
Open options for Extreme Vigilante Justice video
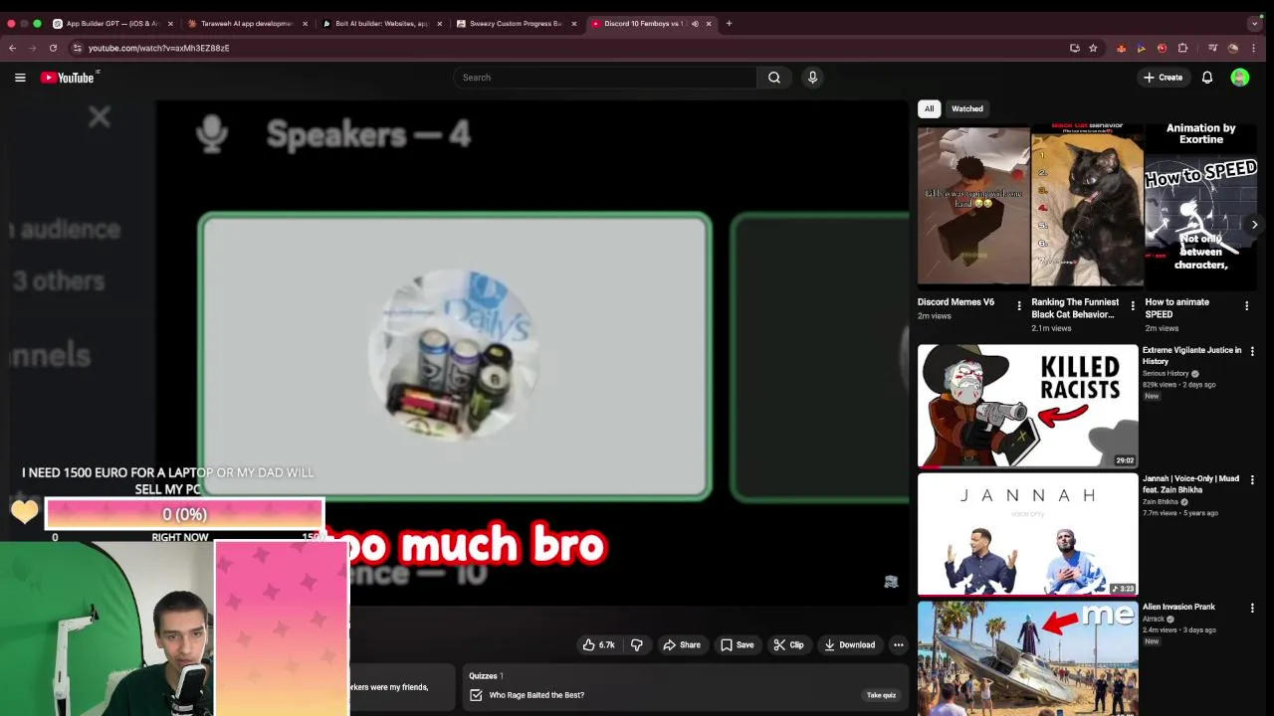1252,351
